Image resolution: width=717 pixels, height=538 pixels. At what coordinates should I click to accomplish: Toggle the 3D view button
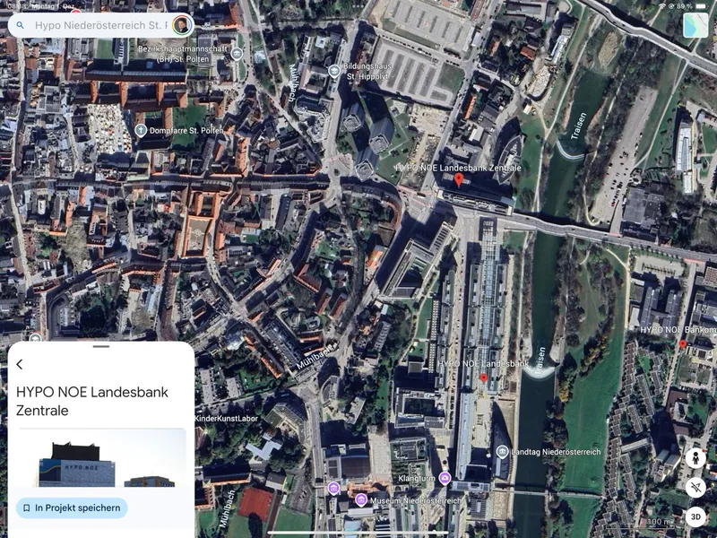point(695,516)
